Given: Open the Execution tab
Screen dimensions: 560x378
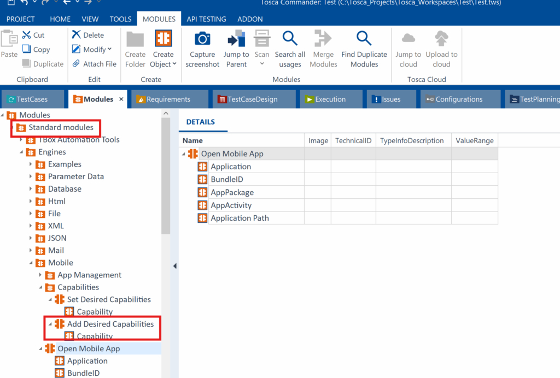Looking at the screenshot, I should 331,99.
